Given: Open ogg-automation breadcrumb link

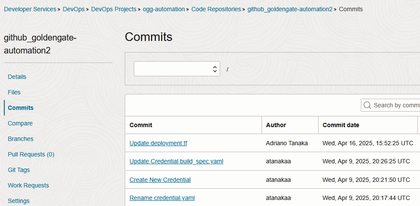Looking at the screenshot, I should coord(164,9).
